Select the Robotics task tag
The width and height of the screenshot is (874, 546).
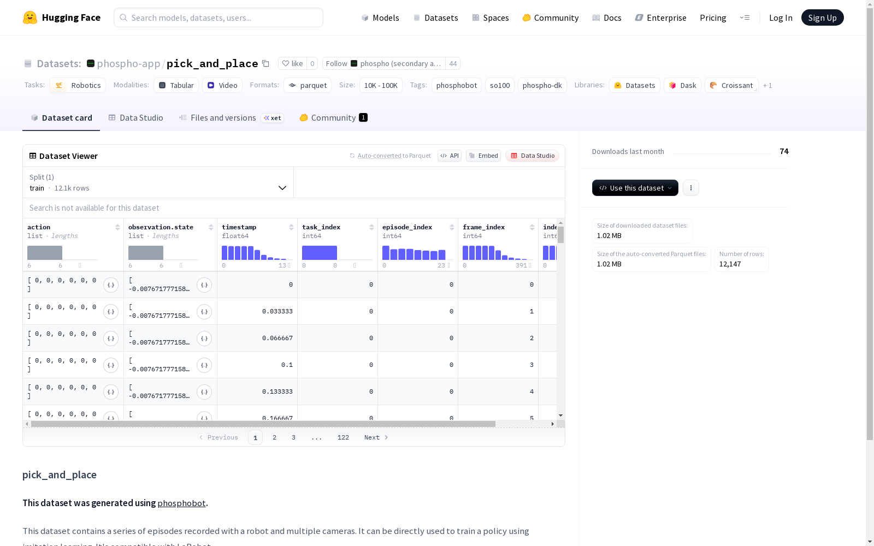(x=78, y=85)
